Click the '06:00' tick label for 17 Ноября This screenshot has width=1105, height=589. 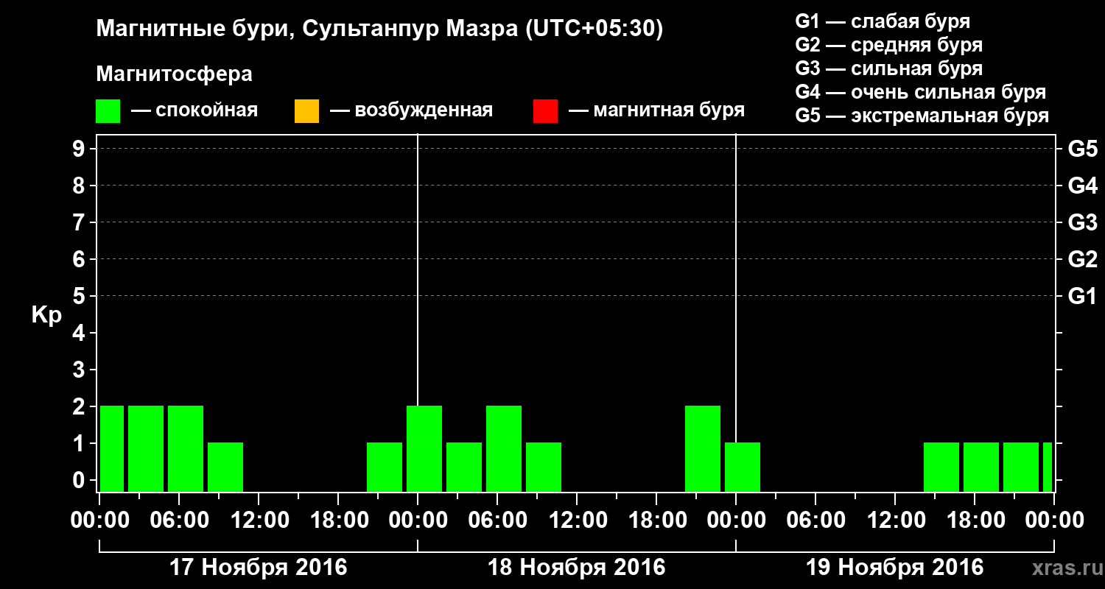[x=179, y=521]
